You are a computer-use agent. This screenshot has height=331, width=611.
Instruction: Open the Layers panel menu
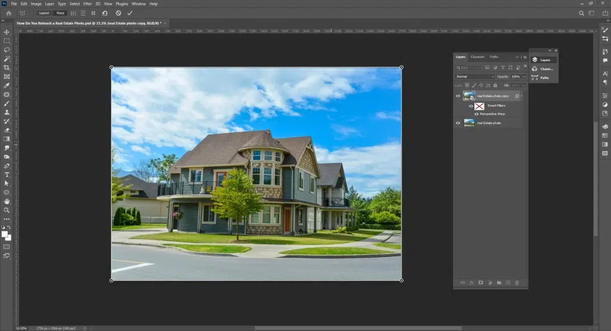click(x=525, y=57)
